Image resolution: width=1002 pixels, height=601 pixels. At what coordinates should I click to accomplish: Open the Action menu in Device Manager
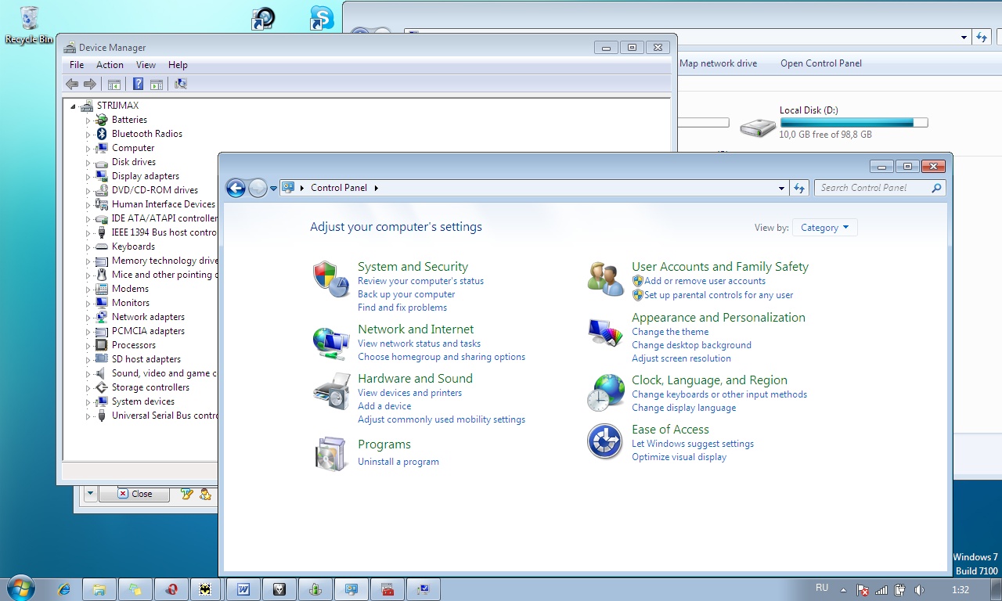click(x=110, y=65)
